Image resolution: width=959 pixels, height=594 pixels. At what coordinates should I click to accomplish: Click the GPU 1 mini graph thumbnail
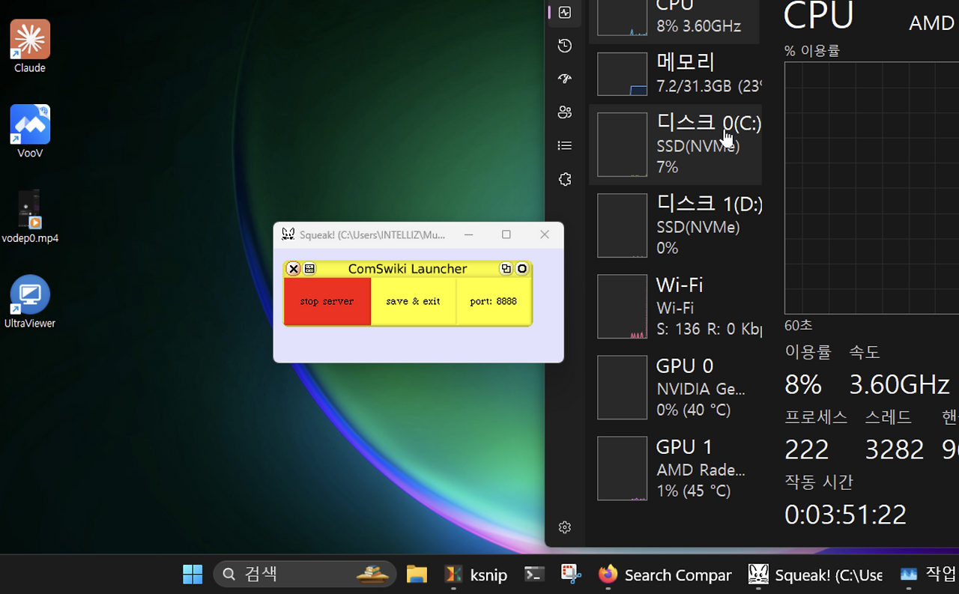623,468
